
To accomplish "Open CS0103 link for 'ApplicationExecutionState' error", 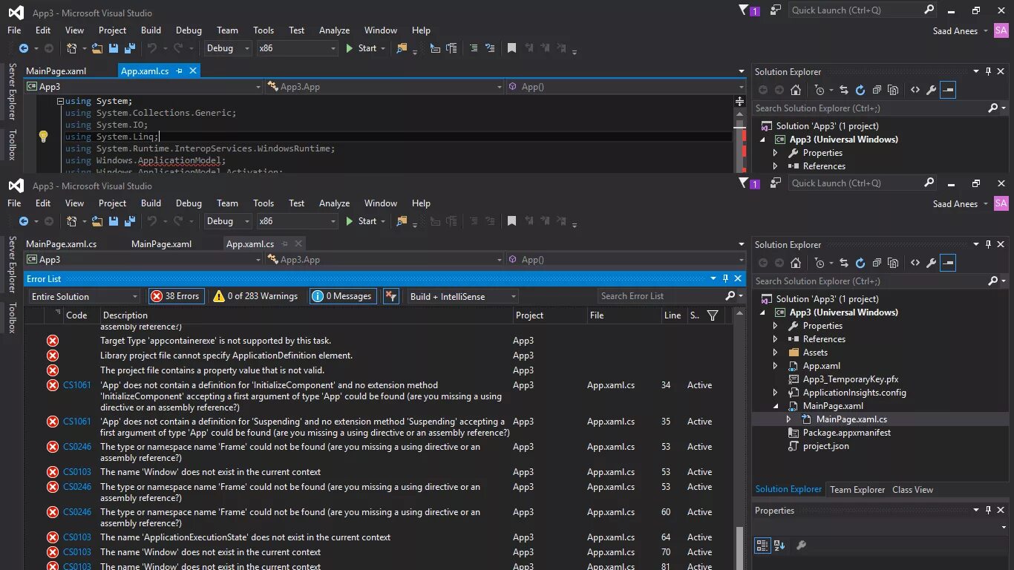I will [77, 537].
